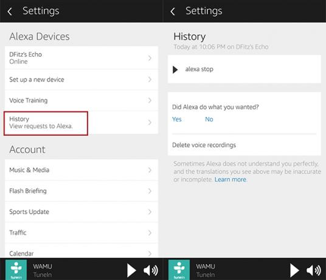Answer No to Alexa feedback question
This screenshot has width=326, height=280.
pos(209,119)
